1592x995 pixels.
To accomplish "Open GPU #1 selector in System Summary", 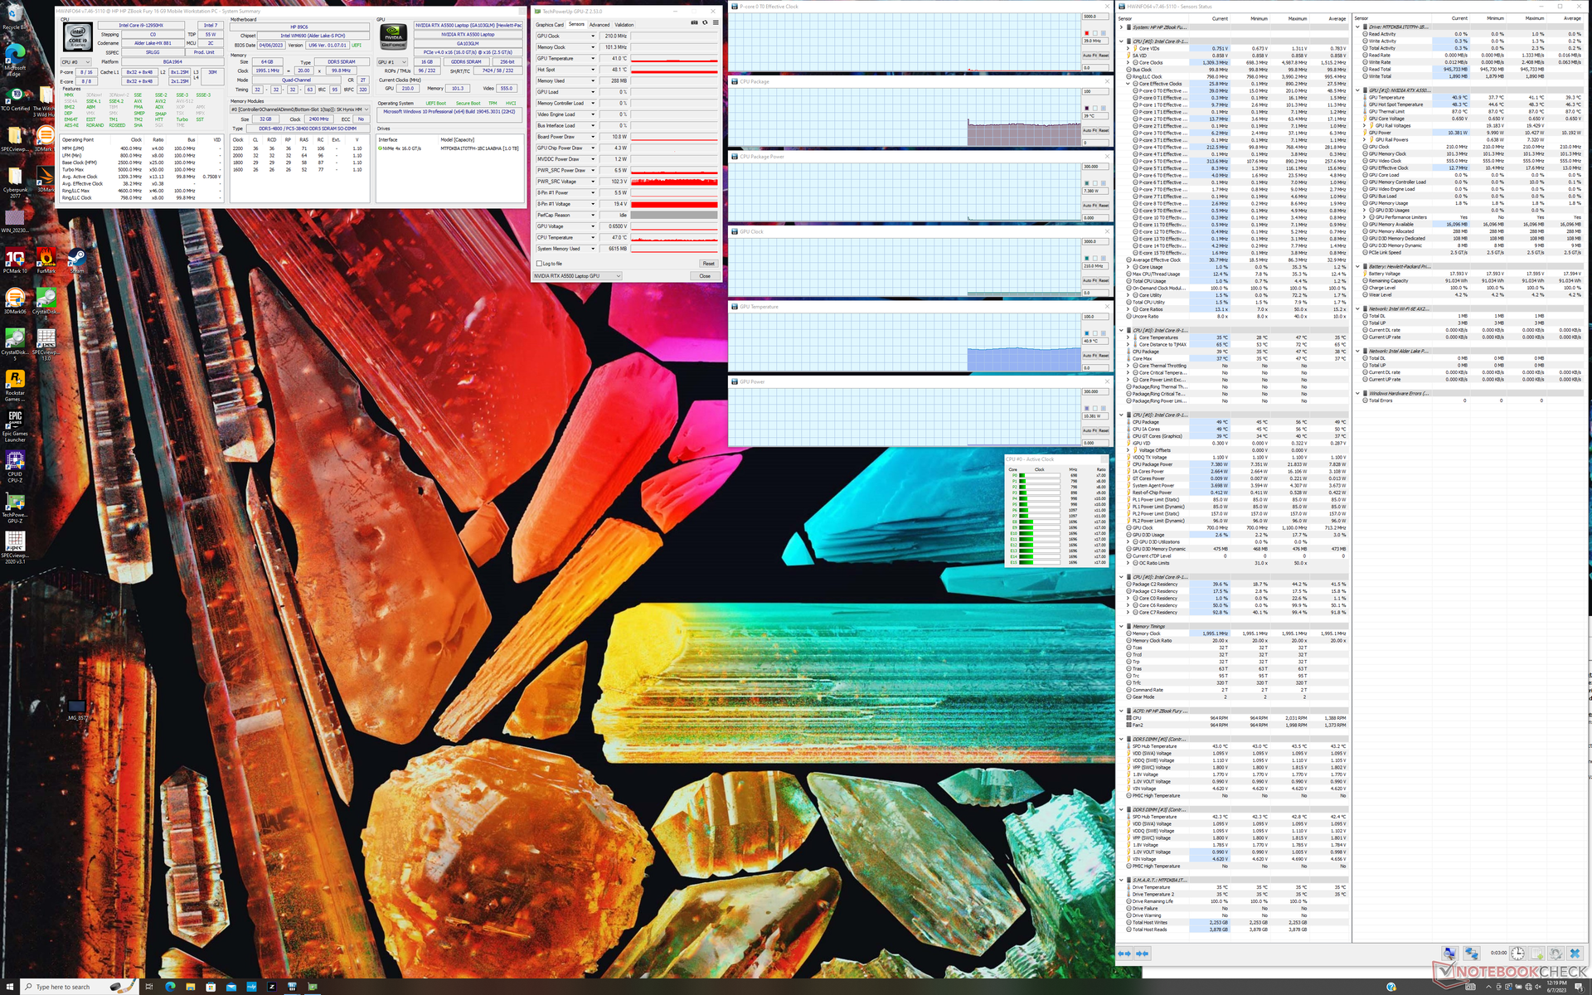I will point(392,61).
